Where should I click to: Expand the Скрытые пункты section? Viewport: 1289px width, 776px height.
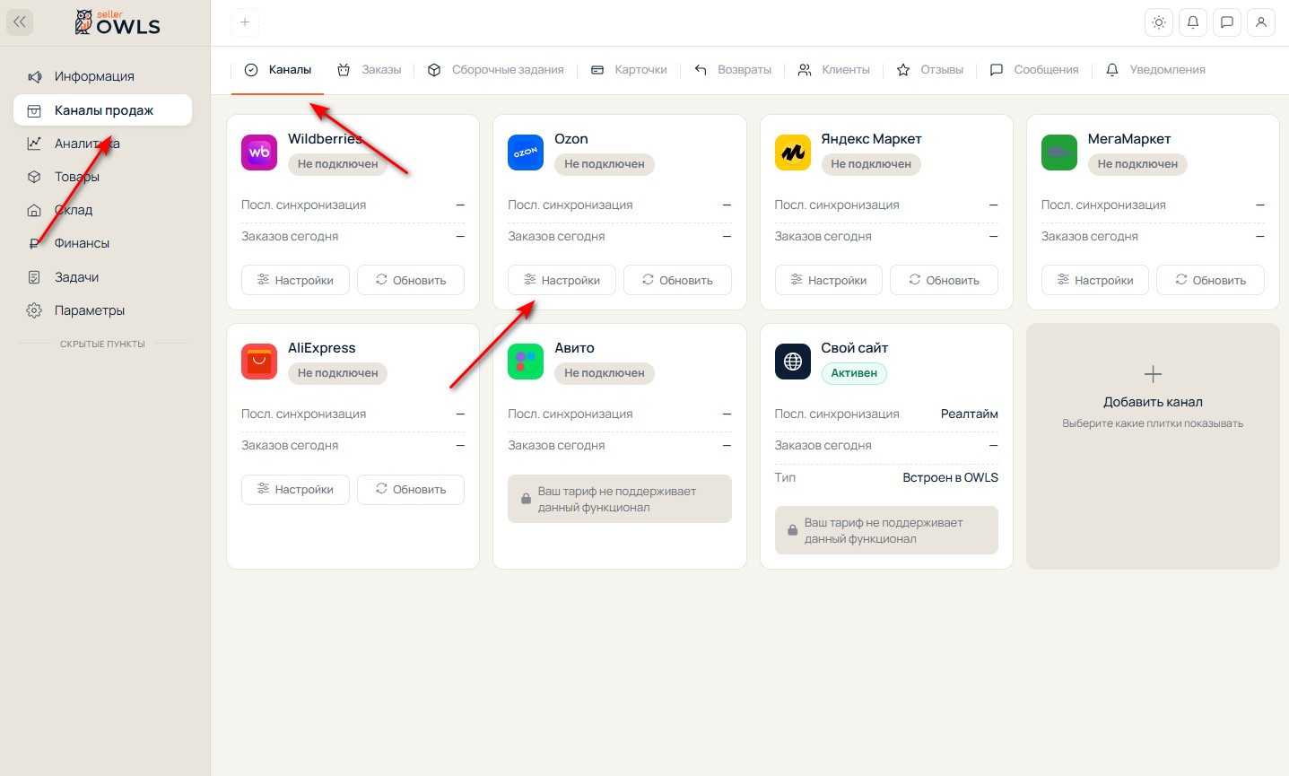(102, 344)
